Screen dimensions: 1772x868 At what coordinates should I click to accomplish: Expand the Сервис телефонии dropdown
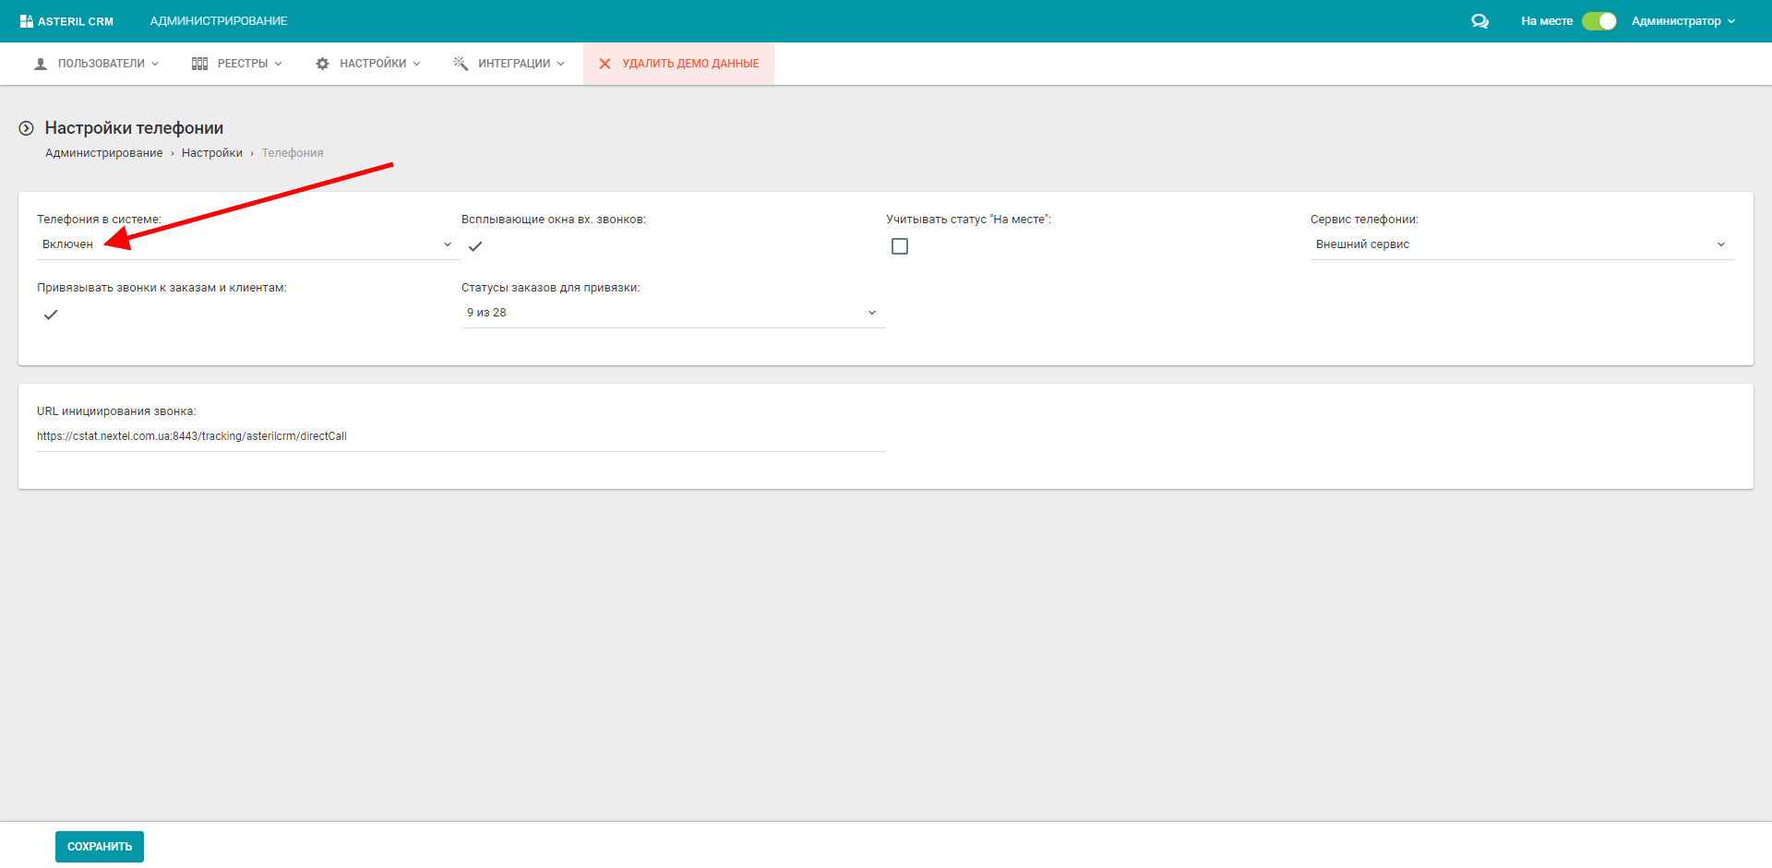coord(1521,244)
